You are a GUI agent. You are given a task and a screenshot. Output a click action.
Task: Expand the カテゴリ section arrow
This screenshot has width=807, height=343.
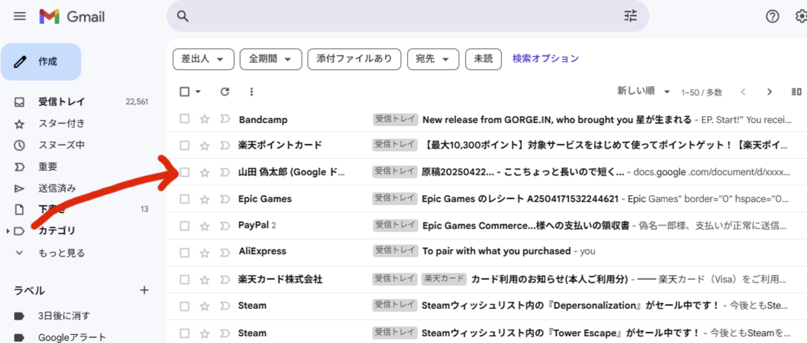pyautogui.click(x=7, y=231)
